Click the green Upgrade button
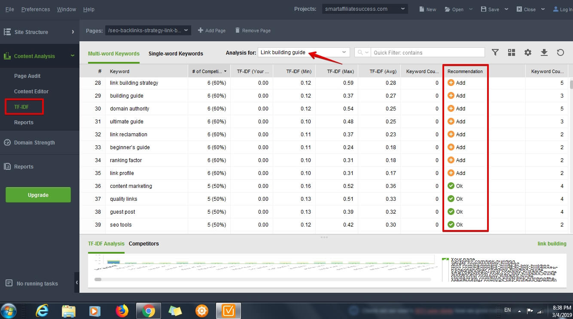The width and height of the screenshot is (573, 319). coord(38,195)
